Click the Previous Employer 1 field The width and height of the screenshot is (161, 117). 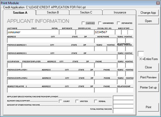51,74
